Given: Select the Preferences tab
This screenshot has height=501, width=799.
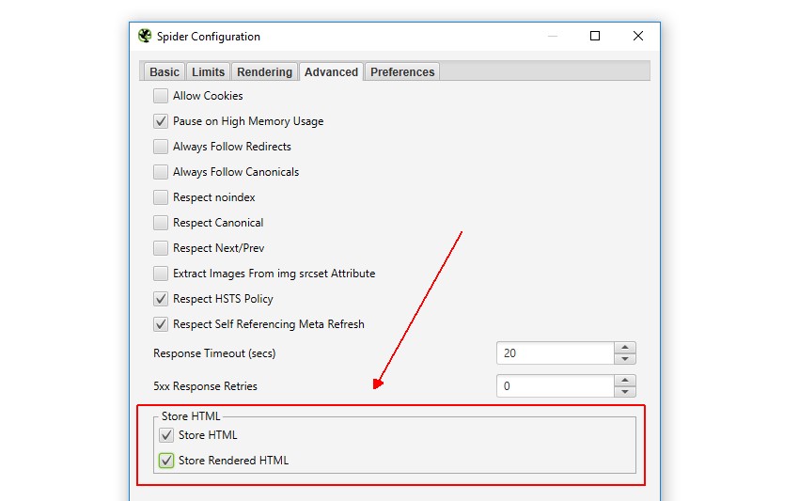Looking at the screenshot, I should 402,72.
